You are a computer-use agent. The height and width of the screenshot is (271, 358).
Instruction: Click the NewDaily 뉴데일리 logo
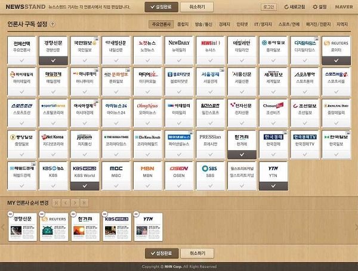179,43
